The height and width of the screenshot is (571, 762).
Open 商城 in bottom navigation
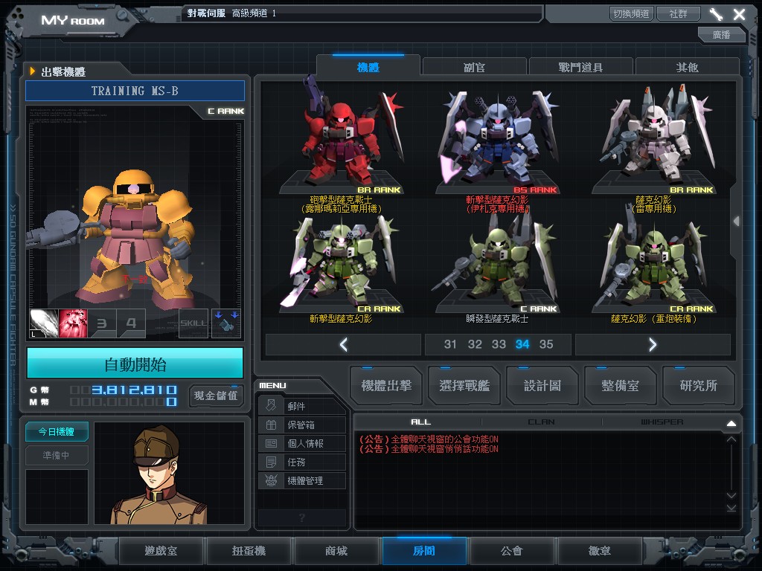[x=336, y=551]
